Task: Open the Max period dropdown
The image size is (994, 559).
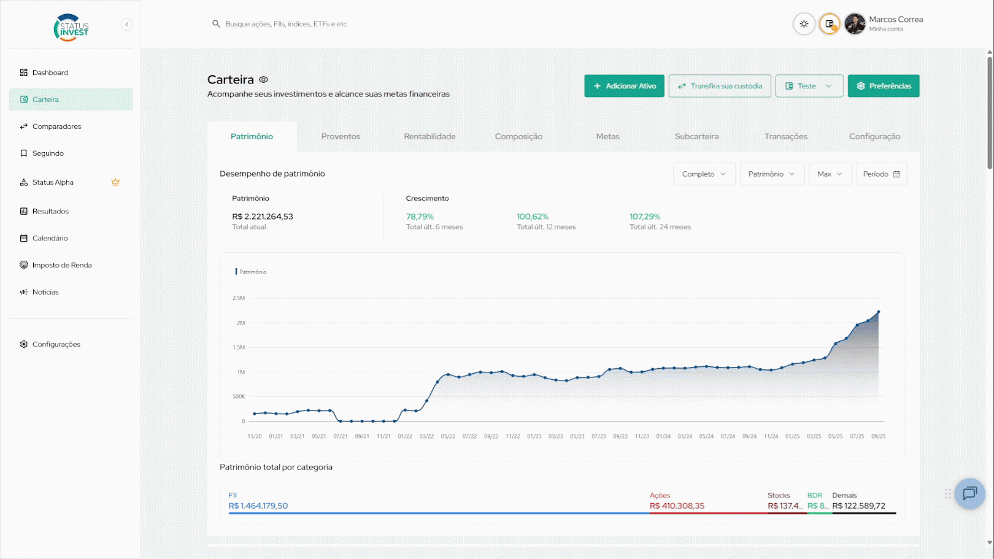Action: [x=830, y=174]
